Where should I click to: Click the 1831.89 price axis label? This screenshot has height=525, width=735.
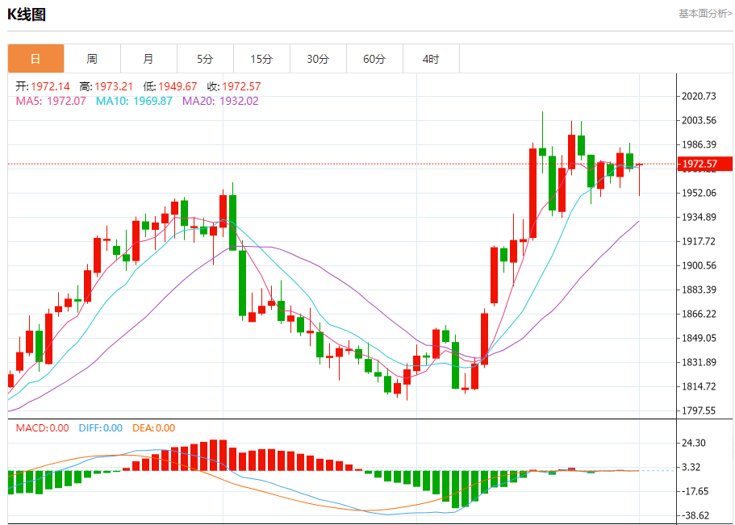pos(699,362)
